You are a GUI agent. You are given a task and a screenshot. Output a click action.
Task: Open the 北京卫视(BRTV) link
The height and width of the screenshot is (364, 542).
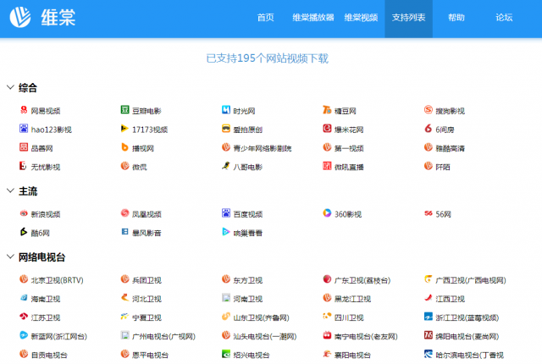tap(57, 280)
